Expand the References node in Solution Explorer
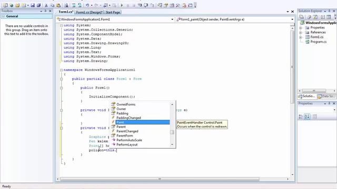Image resolution: width=337 pixels, height=189 pixels. tap(301, 33)
